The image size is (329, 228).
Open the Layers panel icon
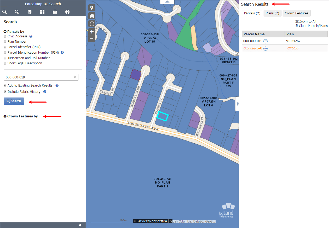[30, 12]
